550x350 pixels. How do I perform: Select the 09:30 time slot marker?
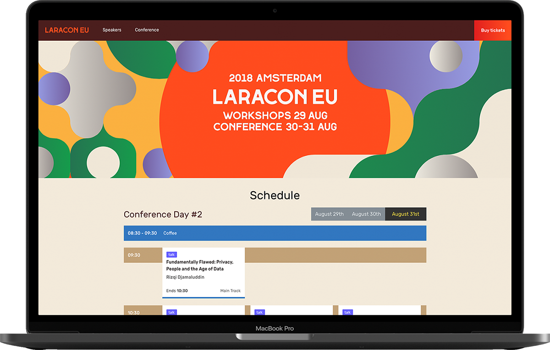(134, 255)
